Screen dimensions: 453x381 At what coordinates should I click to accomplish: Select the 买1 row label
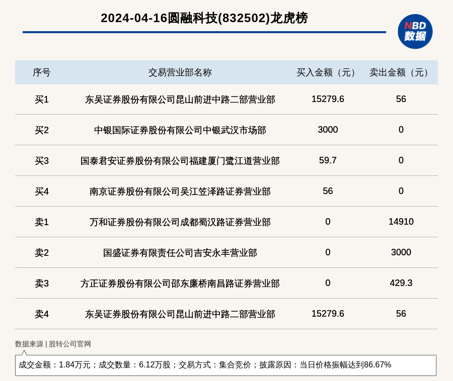[x=42, y=100]
